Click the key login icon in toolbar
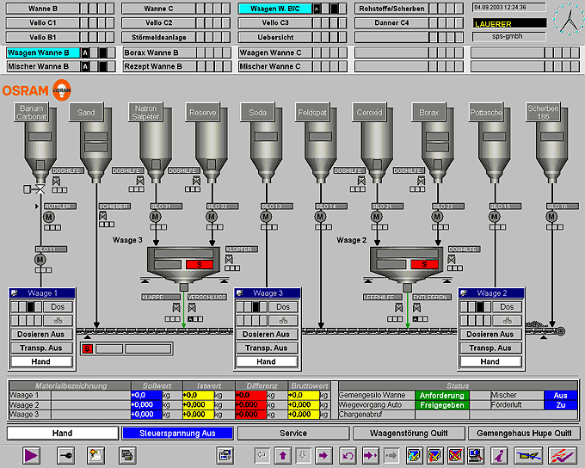 (65, 454)
